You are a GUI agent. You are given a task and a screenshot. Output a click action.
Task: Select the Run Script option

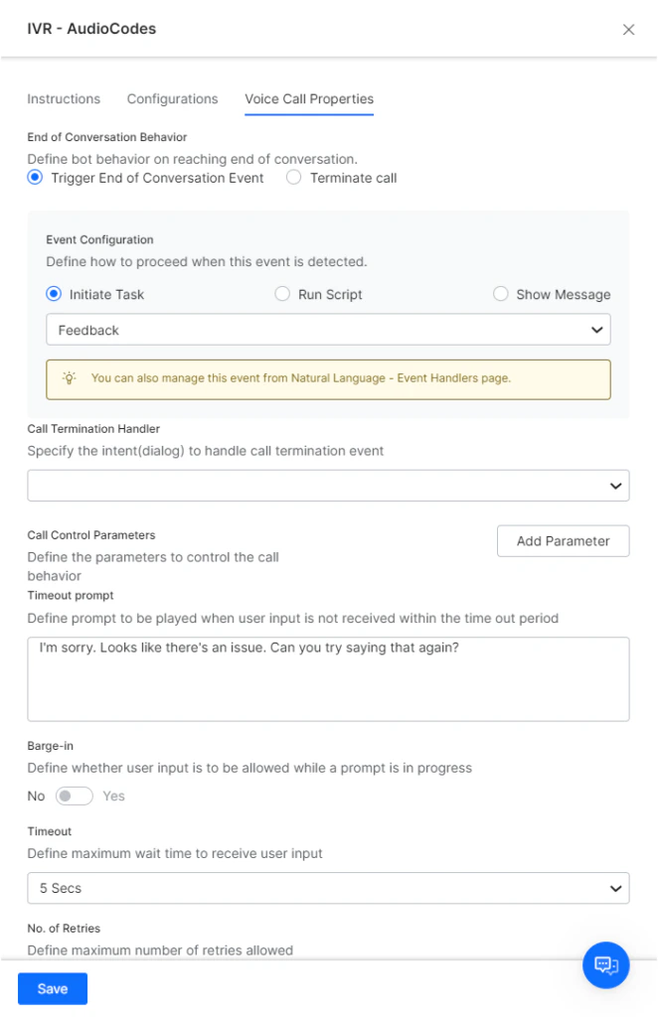(x=281, y=294)
